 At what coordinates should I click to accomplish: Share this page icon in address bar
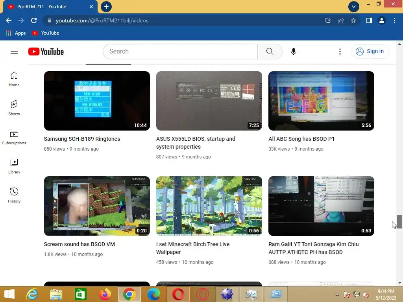341,20
